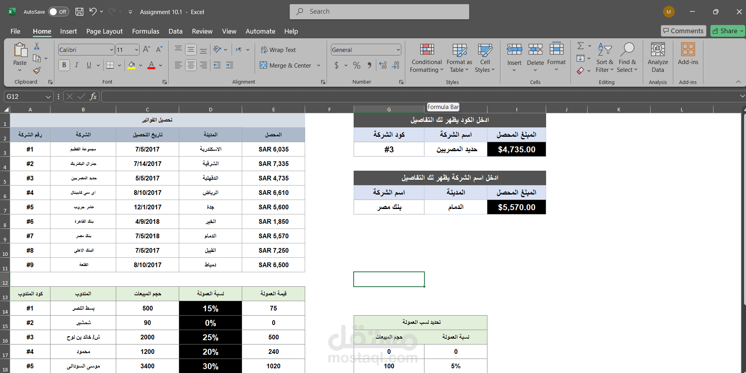Click the Save icon in title bar
The height and width of the screenshot is (373, 746).
point(79,12)
